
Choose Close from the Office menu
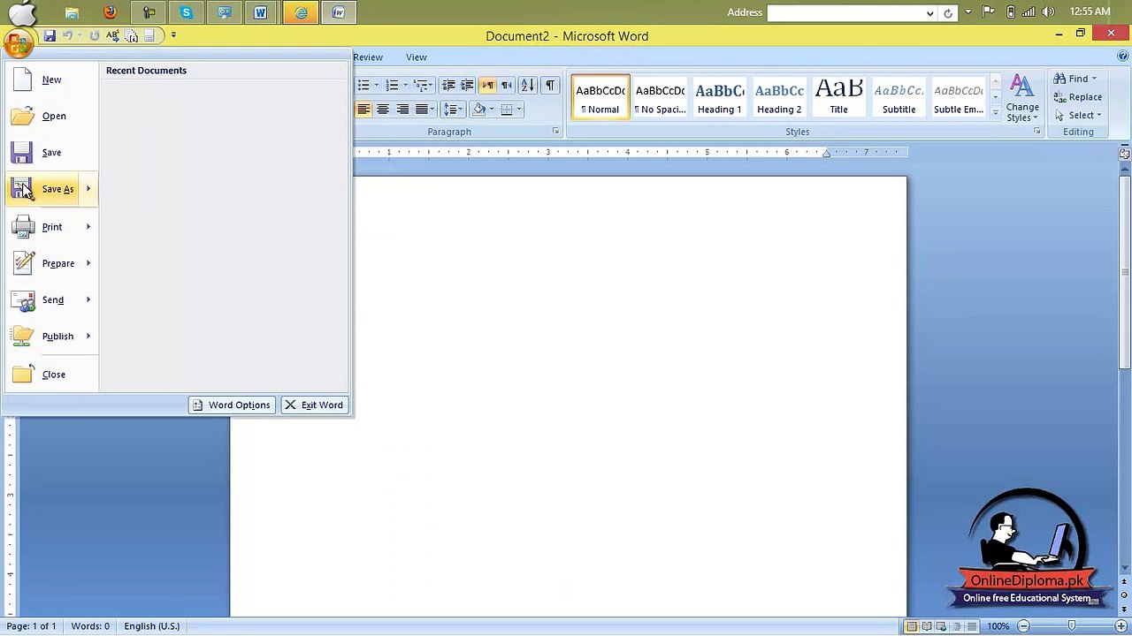click(x=51, y=375)
